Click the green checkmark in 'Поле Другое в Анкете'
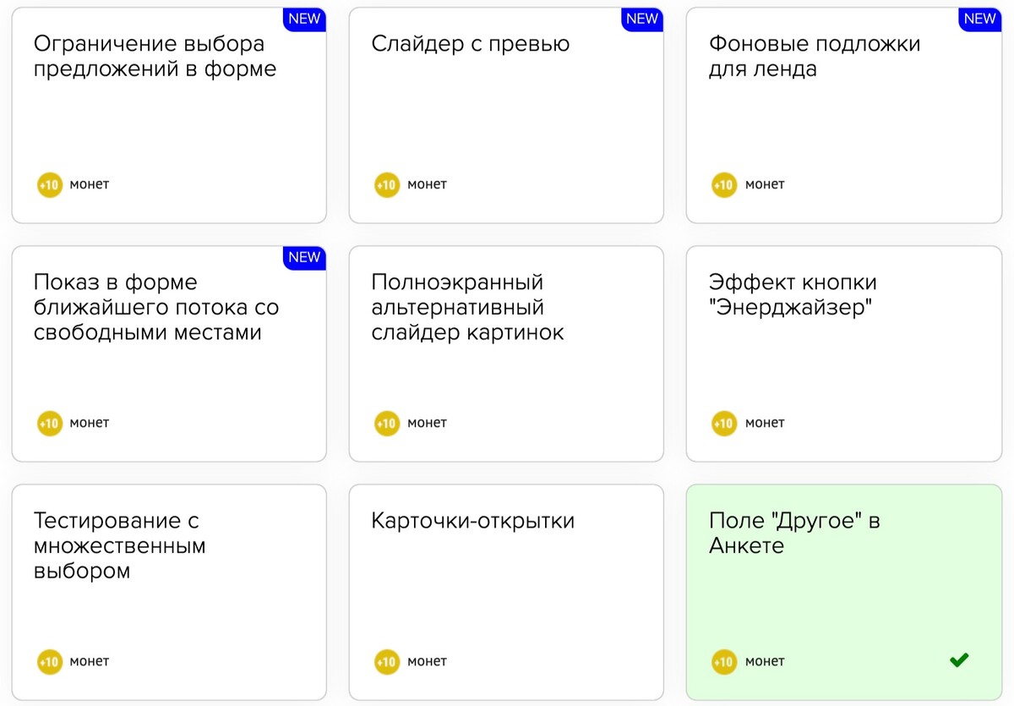The height and width of the screenshot is (706, 1014). 959,660
